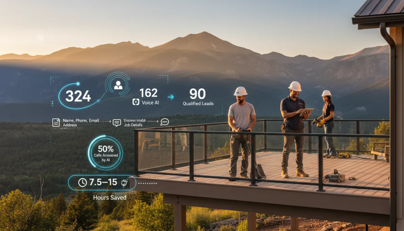Click the Voice AI label

(x=150, y=103)
